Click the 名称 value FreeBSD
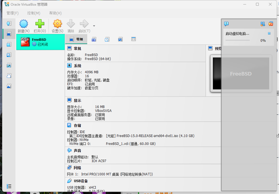This screenshot has width=279, height=194. click(91, 55)
